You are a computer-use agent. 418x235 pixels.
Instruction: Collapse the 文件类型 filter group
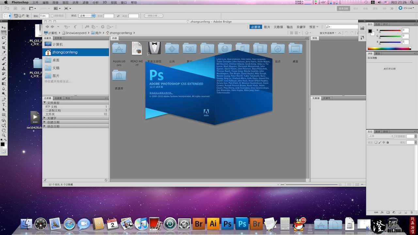coord(45,103)
